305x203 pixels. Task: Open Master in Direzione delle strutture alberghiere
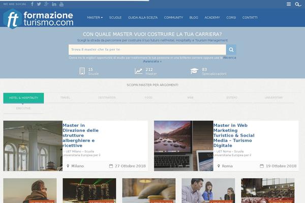[80, 136]
